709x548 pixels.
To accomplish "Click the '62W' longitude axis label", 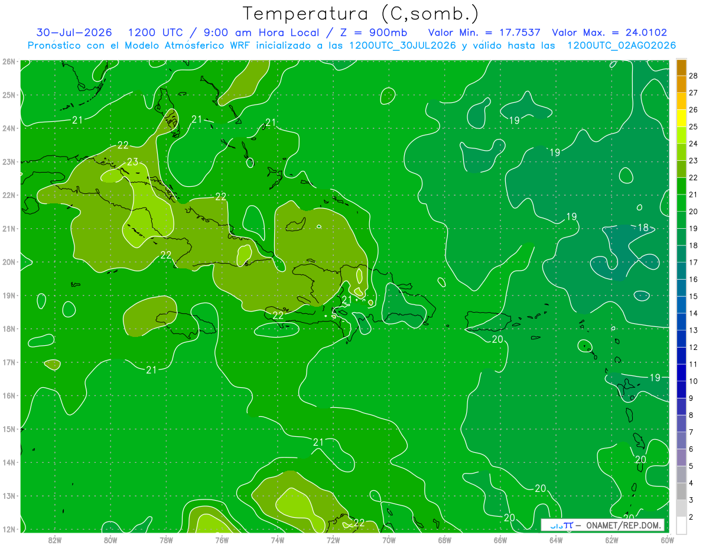I will point(612,540).
